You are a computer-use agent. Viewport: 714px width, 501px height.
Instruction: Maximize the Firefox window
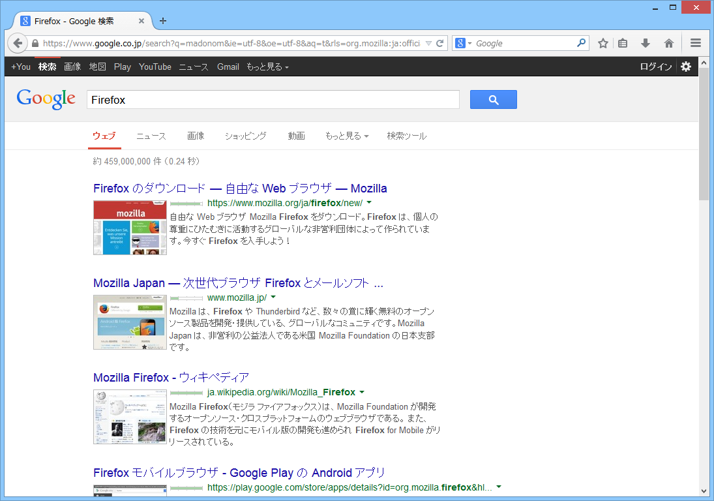(x=672, y=7)
